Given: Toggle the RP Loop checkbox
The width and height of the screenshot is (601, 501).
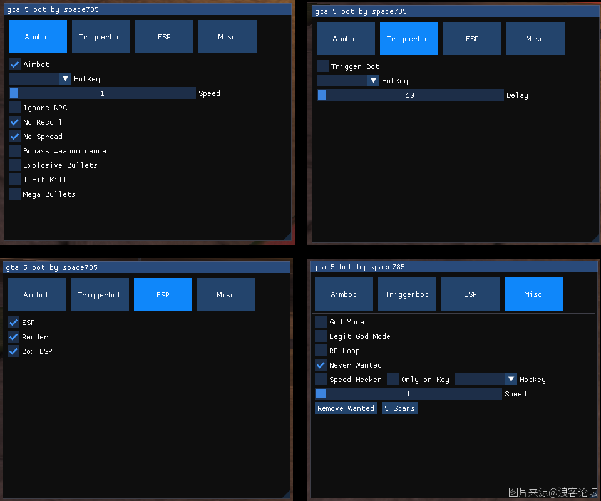Looking at the screenshot, I should coord(321,350).
